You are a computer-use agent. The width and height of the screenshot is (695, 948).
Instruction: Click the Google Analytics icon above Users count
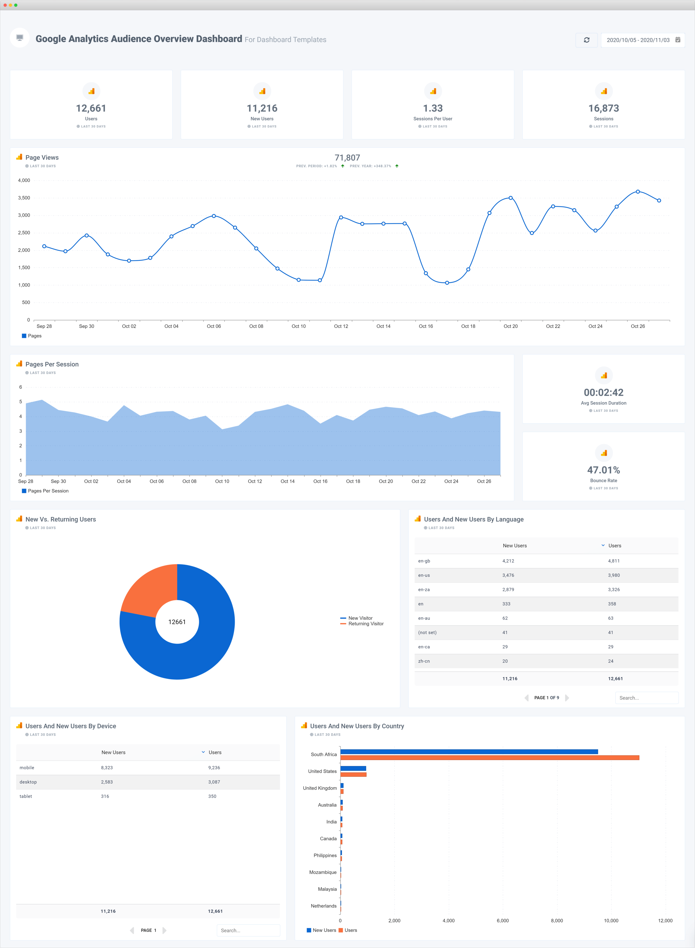pyautogui.click(x=91, y=91)
